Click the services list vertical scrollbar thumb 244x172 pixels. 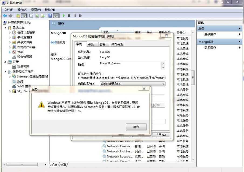(193, 78)
